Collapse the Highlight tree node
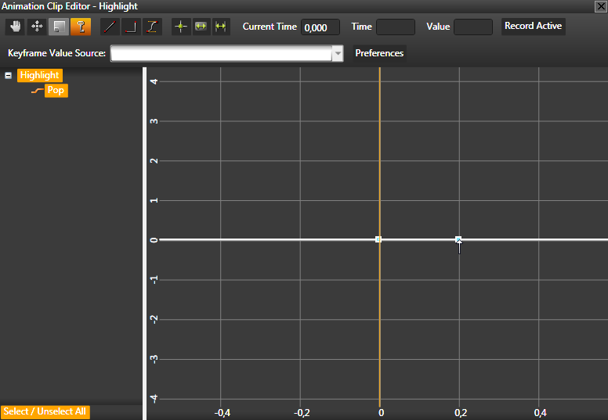The image size is (608, 420). tap(8, 76)
